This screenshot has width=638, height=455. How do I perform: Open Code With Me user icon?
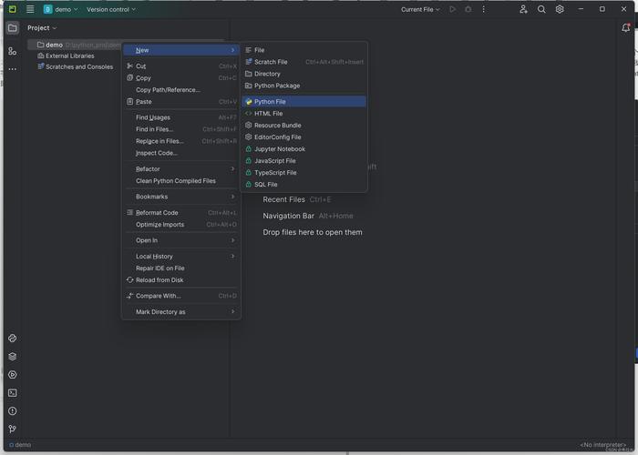(x=523, y=9)
